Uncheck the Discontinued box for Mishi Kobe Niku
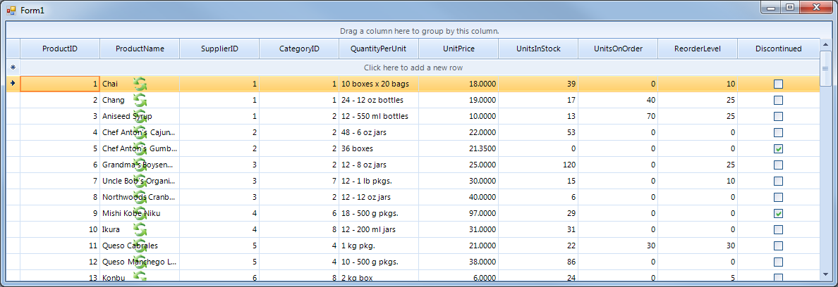 778,214
